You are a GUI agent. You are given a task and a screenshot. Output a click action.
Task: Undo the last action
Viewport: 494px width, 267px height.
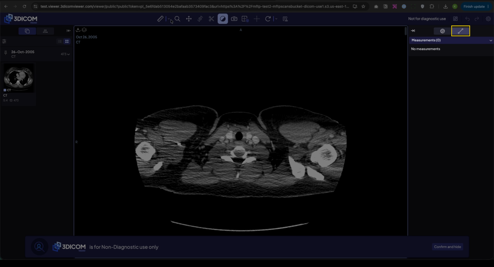tap(467, 19)
